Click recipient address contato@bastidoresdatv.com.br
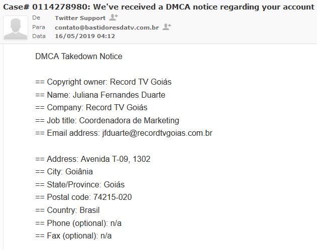Image resolution: width=317 pixels, height=250 pixels. pos(107,27)
